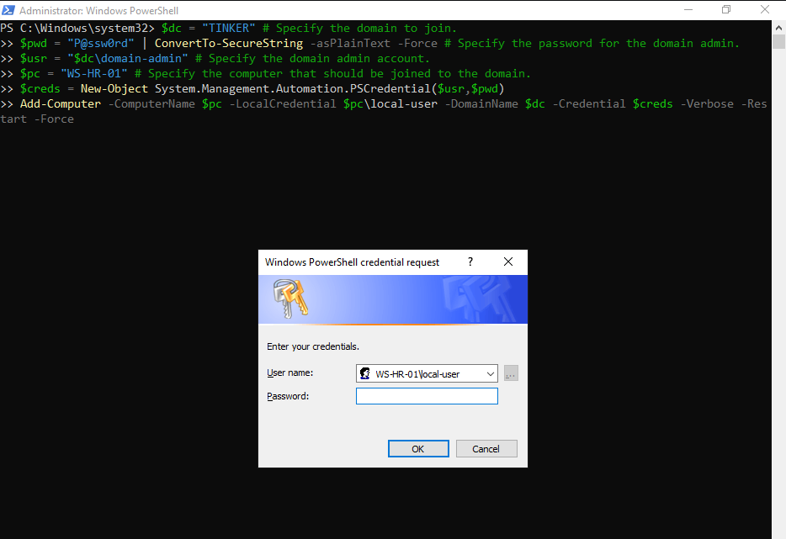Click the browse ellipsis button next to User name
Image resolution: width=786 pixels, height=539 pixels.
tap(511, 373)
